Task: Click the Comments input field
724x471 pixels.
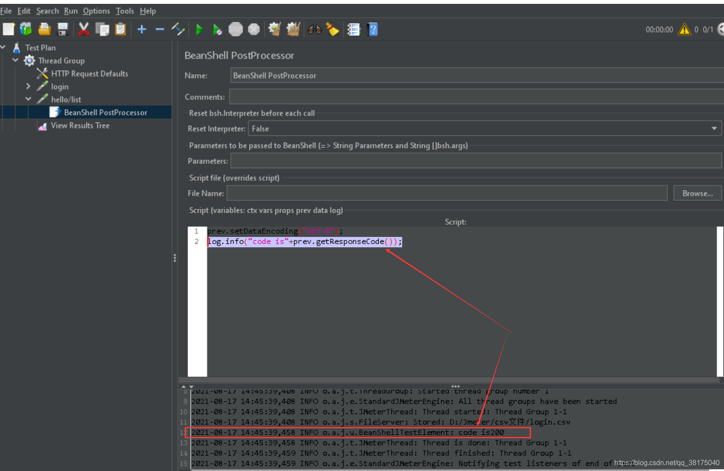Action: pos(476,97)
